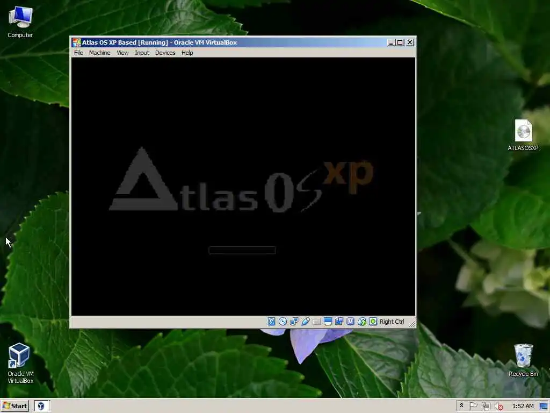Open the recording status indicator icon
The height and width of the screenshot is (413, 550).
pyautogui.click(x=339, y=322)
